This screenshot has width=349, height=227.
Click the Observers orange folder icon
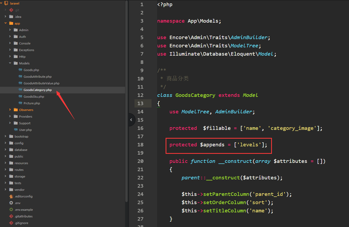pos(16,110)
